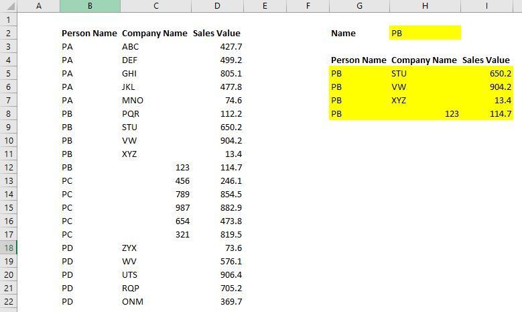This screenshot has width=522, height=312.
Task: Click the sales value 906.4 cell
Action: [217, 275]
